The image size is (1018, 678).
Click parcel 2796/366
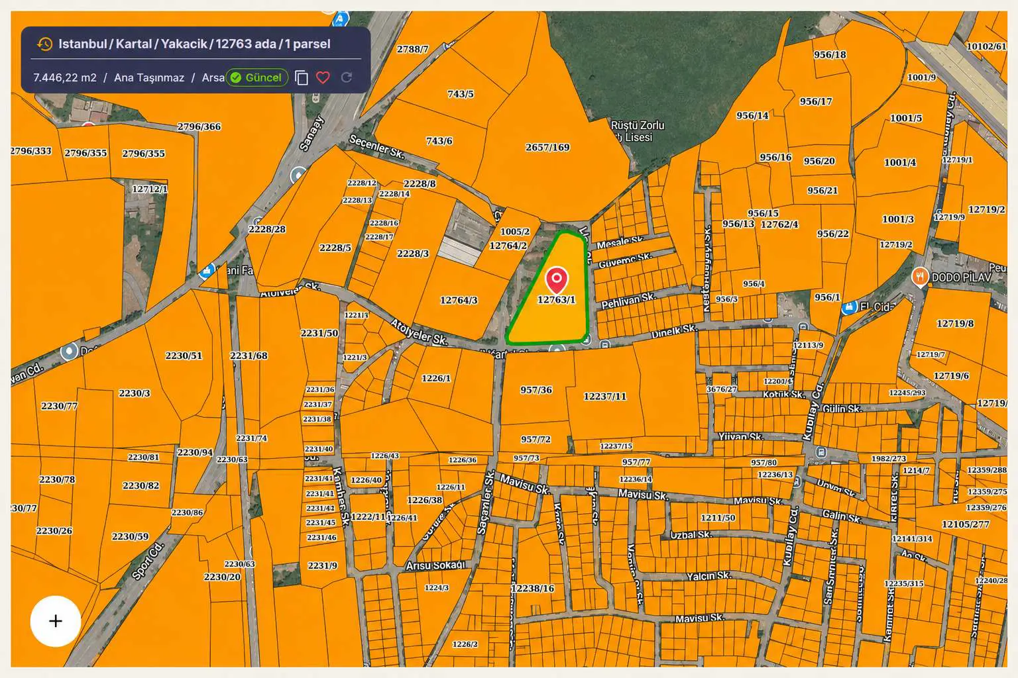[x=199, y=126]
